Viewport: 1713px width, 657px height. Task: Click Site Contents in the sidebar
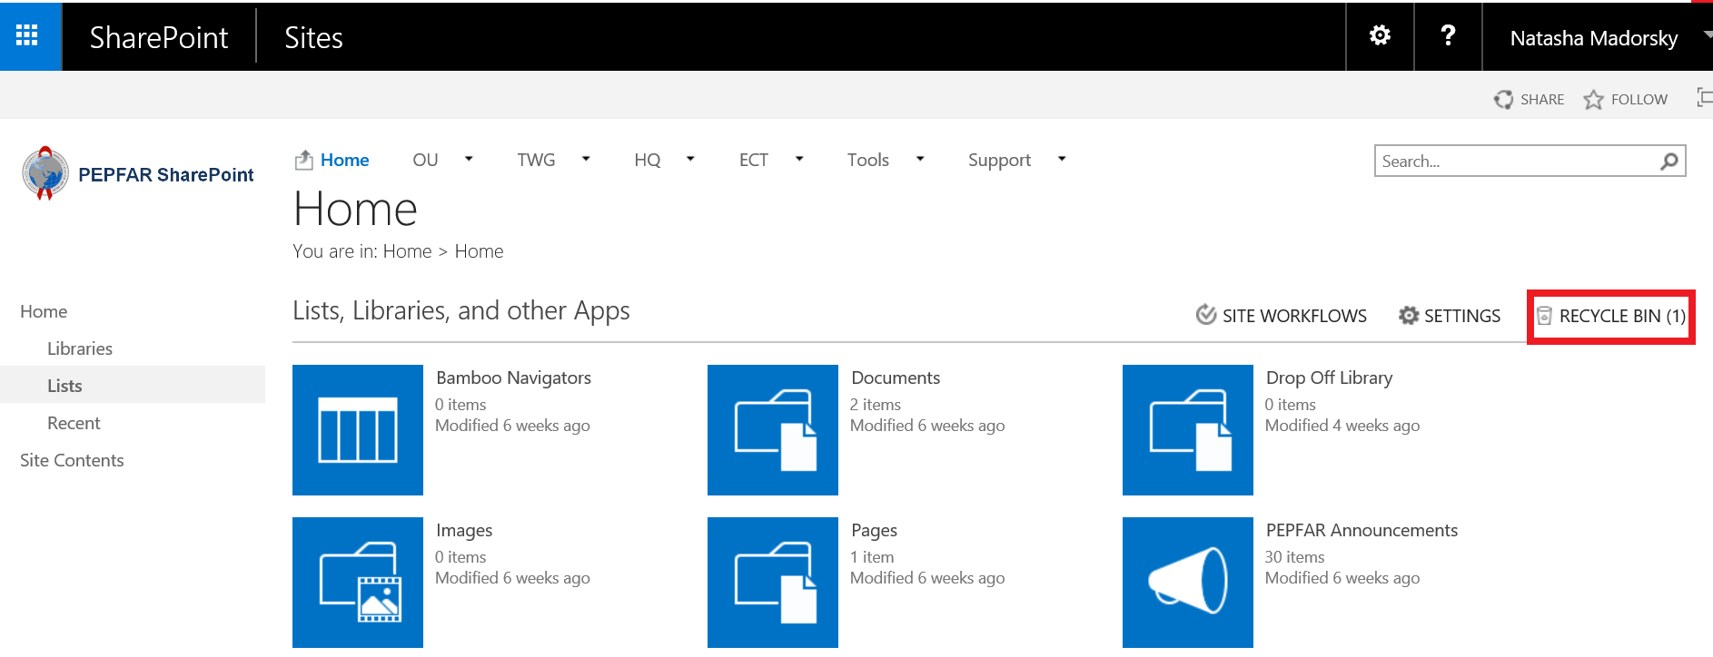point(72,460)
